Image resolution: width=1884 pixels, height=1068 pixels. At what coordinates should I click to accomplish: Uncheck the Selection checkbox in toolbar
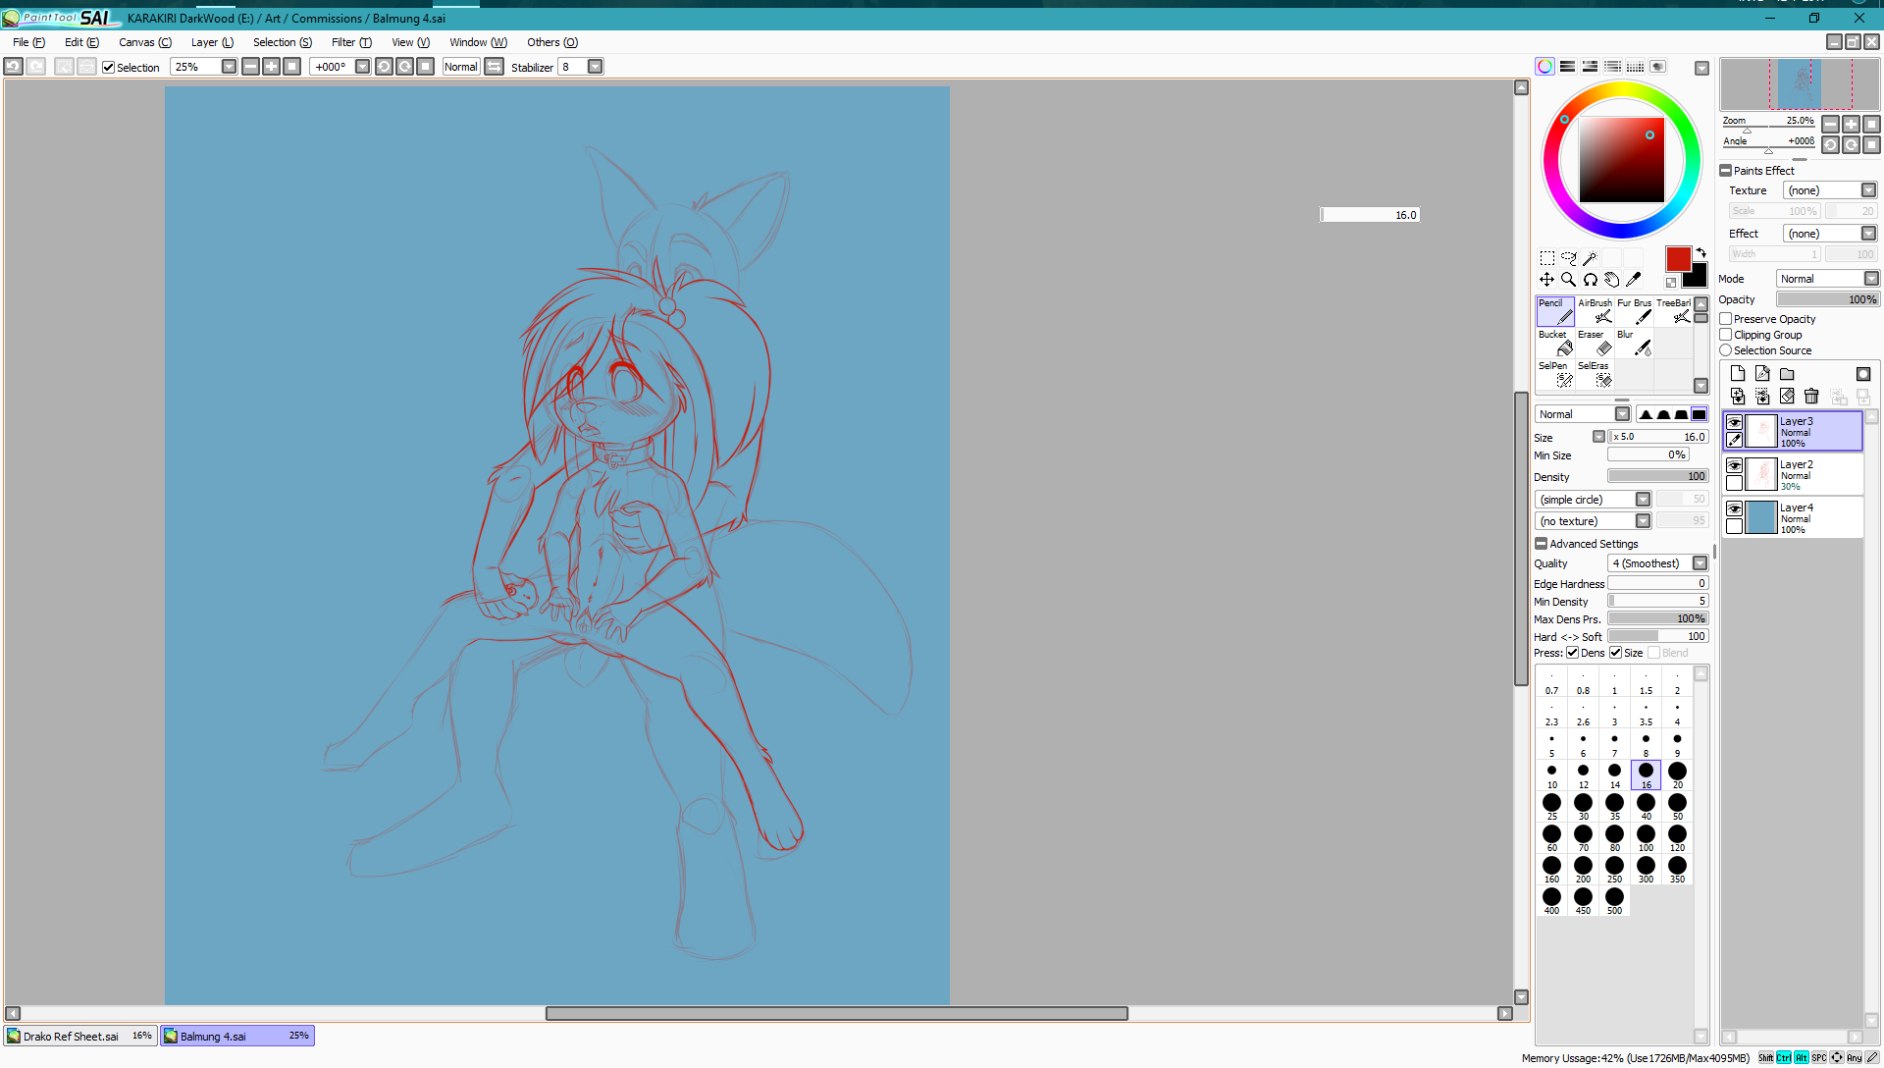[x=109, y=68]
